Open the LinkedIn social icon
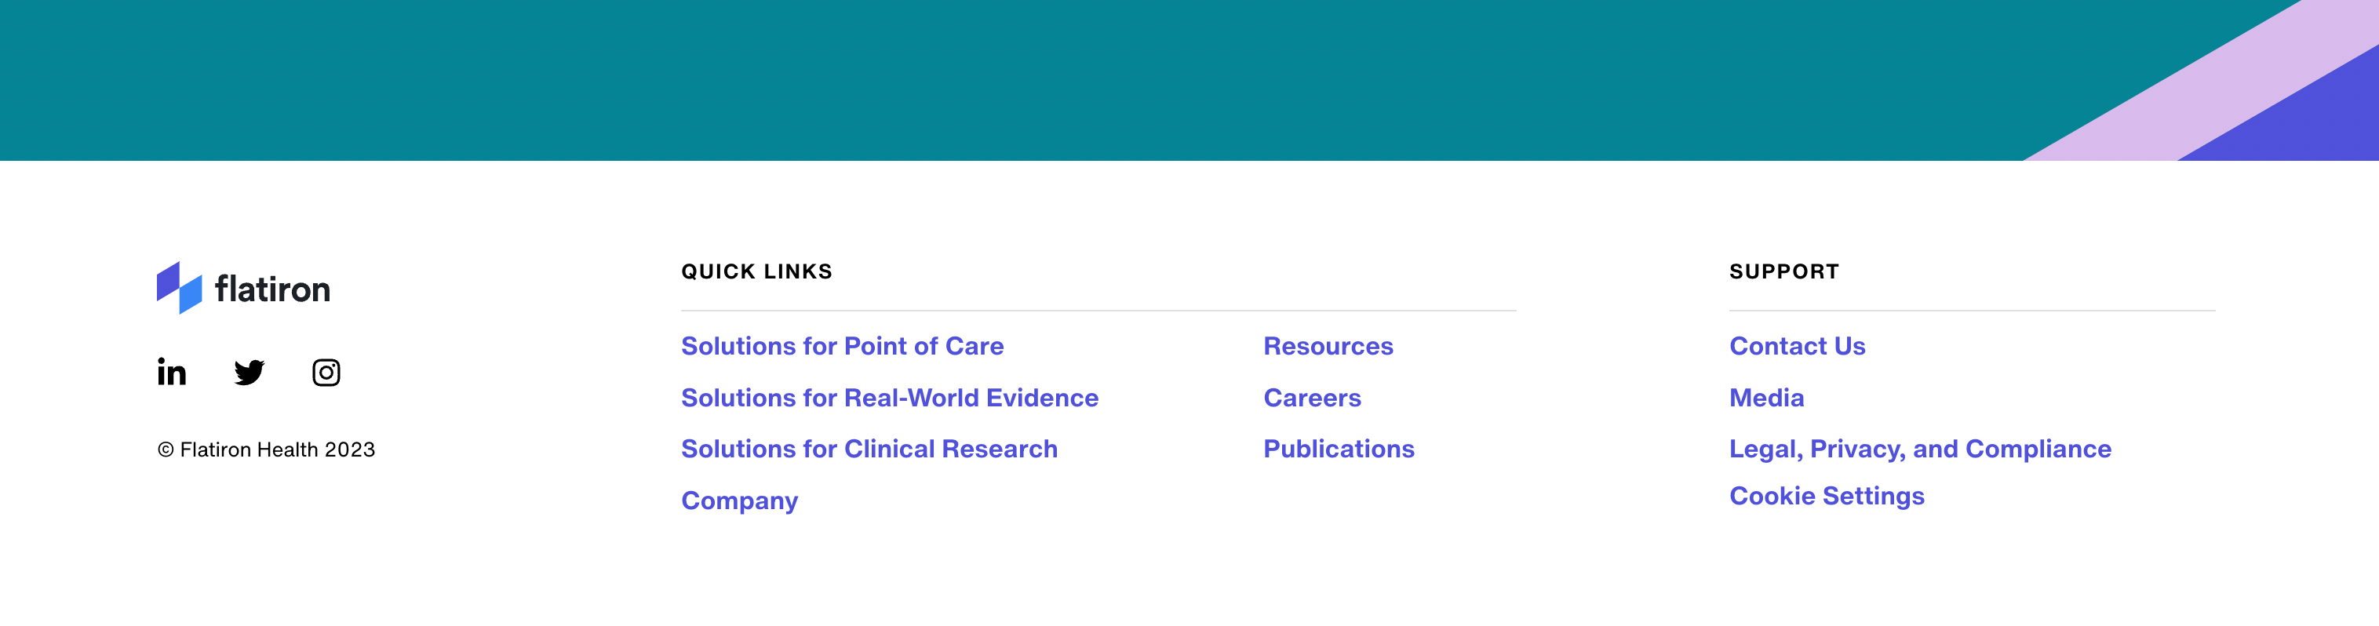Screen dimensions: 2379x626 click(172, 372)
